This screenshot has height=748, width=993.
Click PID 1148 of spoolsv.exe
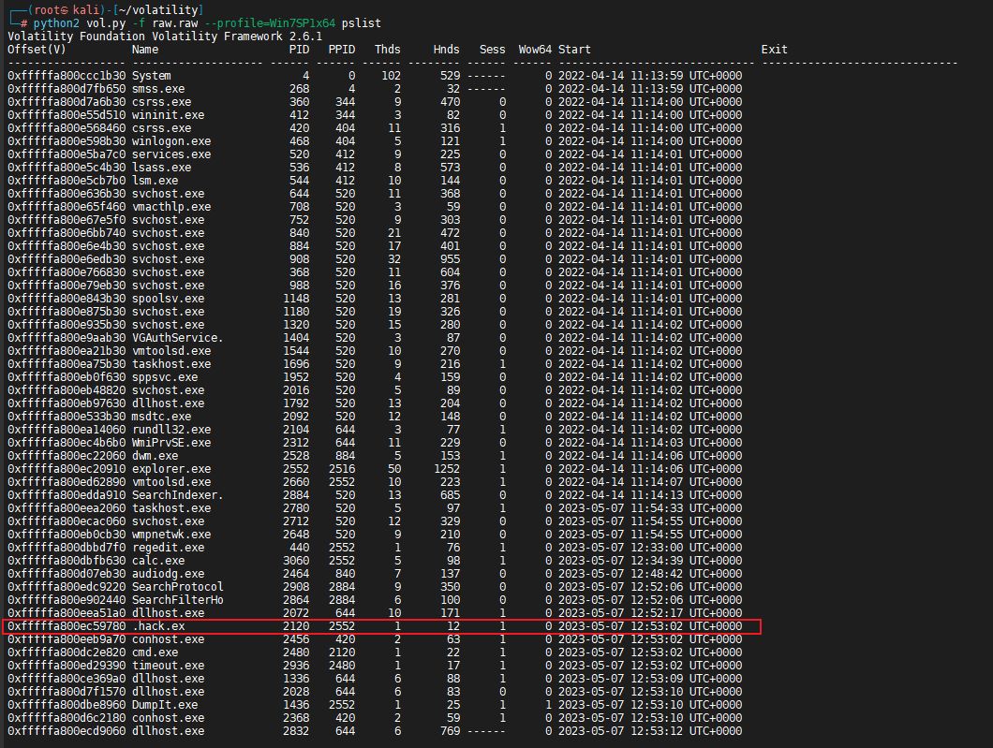(296, 299)
